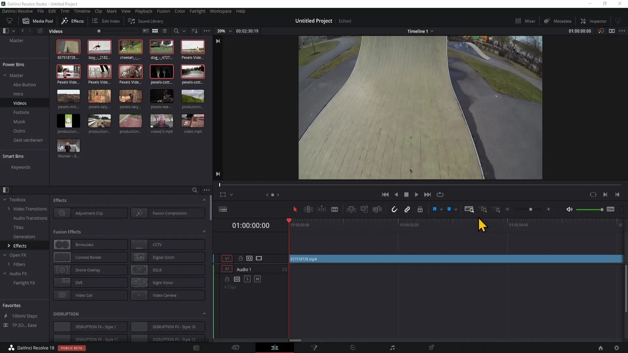Screen dimensions: 628x353
Task: Toggle the loop playback button
Action: coord(440,194)
